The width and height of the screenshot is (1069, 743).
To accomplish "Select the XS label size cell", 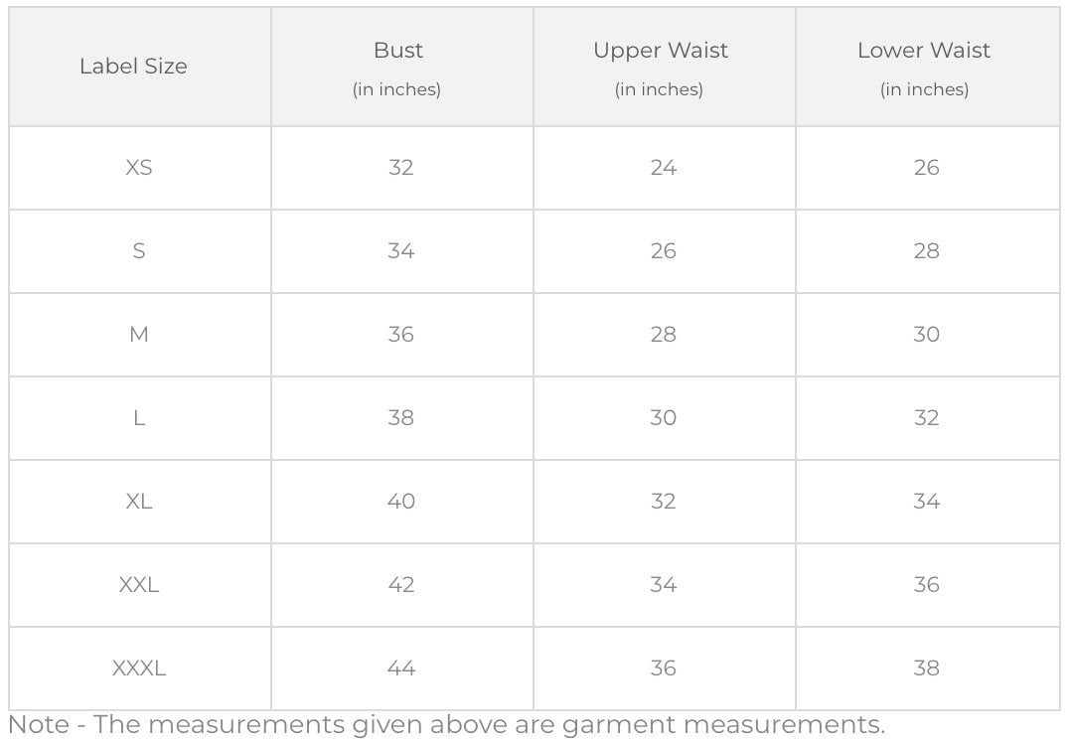I will [x=139, y=168].
